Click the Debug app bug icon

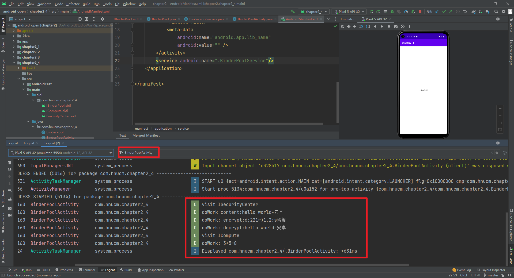point(392,11)
